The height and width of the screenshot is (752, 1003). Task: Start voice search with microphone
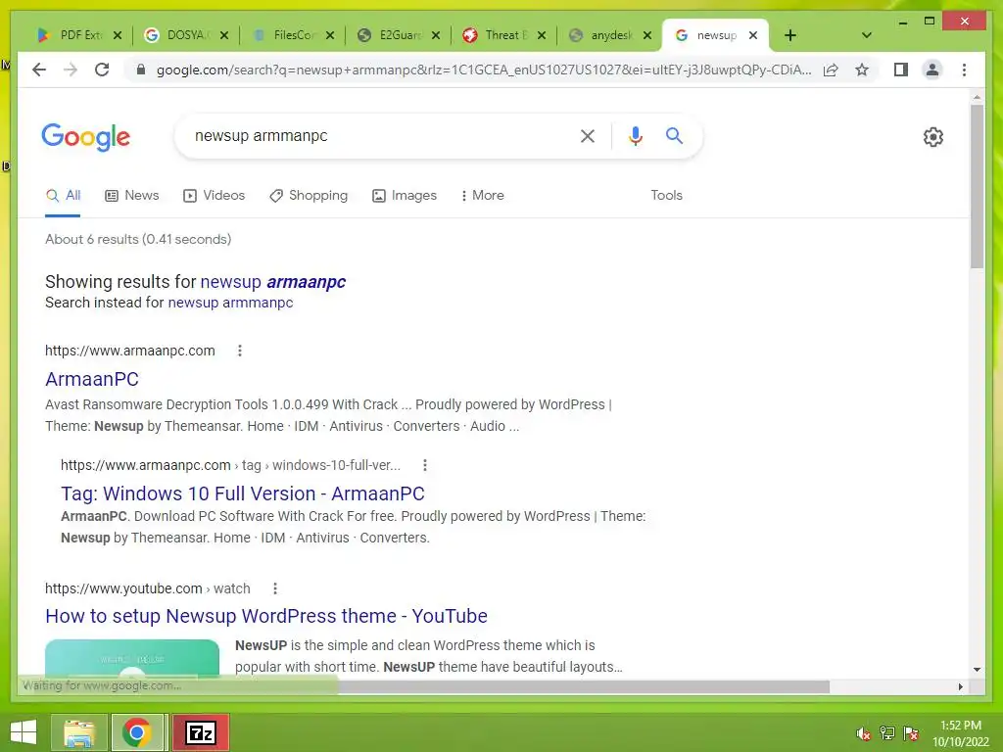click(635, 135)
